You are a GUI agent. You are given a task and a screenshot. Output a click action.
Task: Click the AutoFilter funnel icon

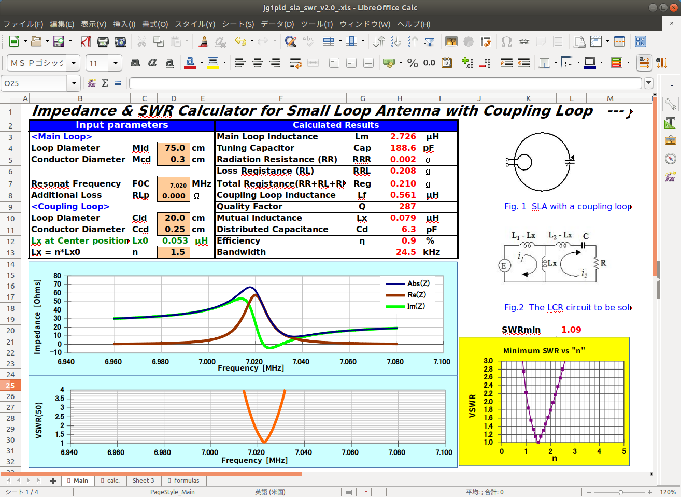click(x=430, y=41)
